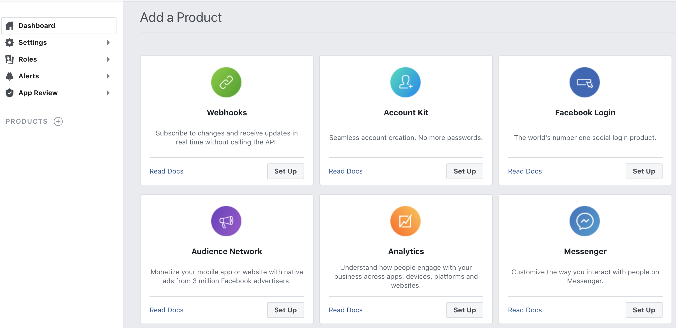The image size is (676, 328).
Task: Expand the Roles submenu arrow
Action: point(108,59)
